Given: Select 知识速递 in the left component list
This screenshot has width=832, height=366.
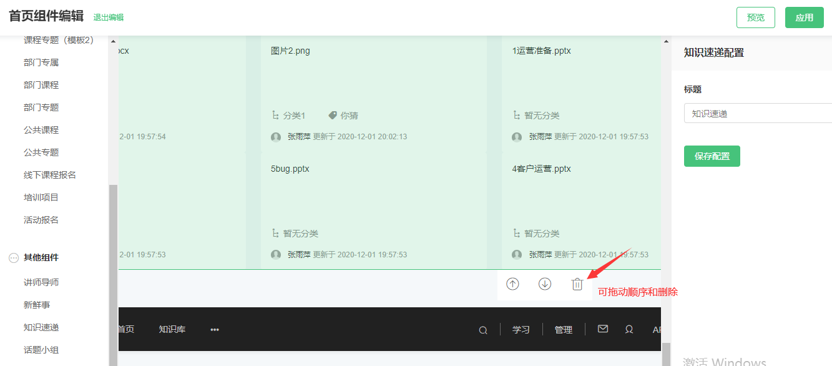Looking at the screenshot, I should point(41,327).
